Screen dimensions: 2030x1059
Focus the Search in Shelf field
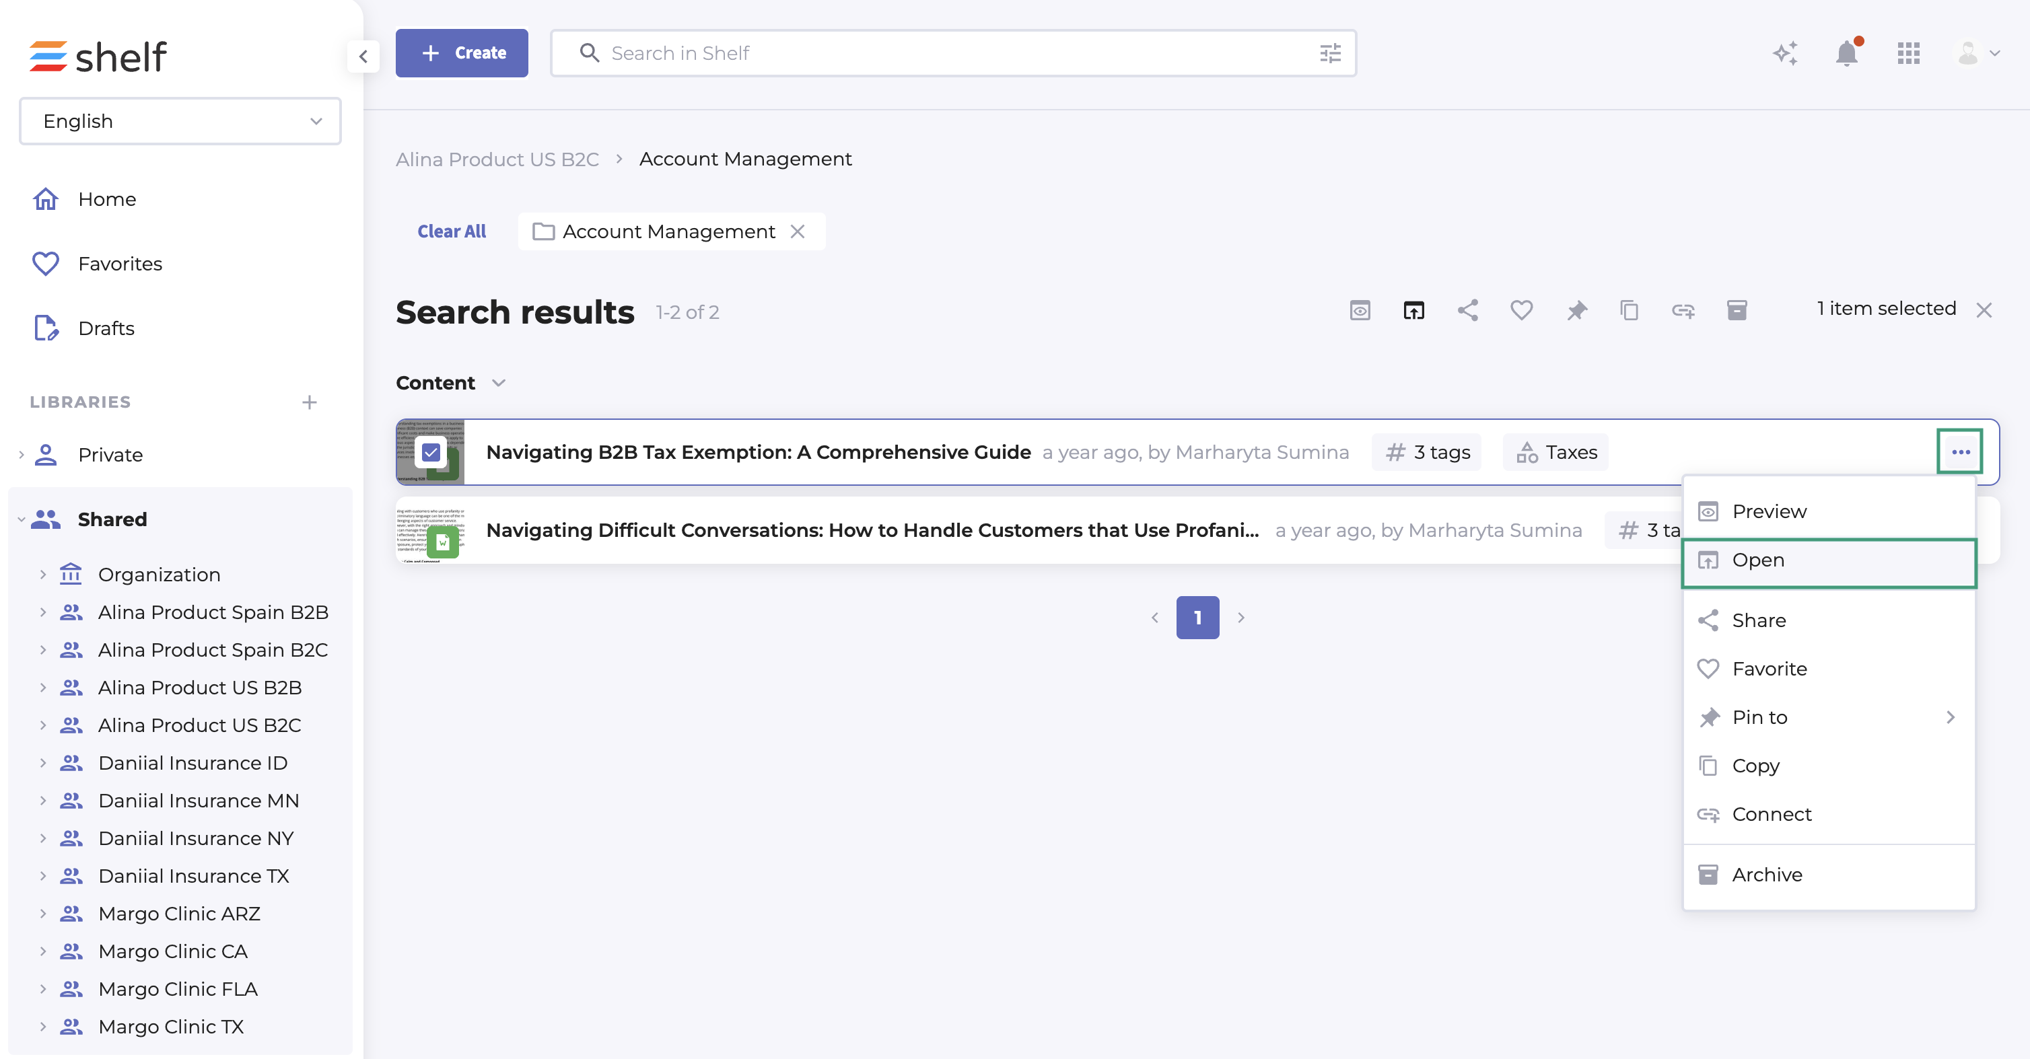coord(946,54)
